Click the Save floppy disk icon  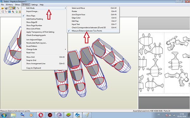(x=6, y=8)
